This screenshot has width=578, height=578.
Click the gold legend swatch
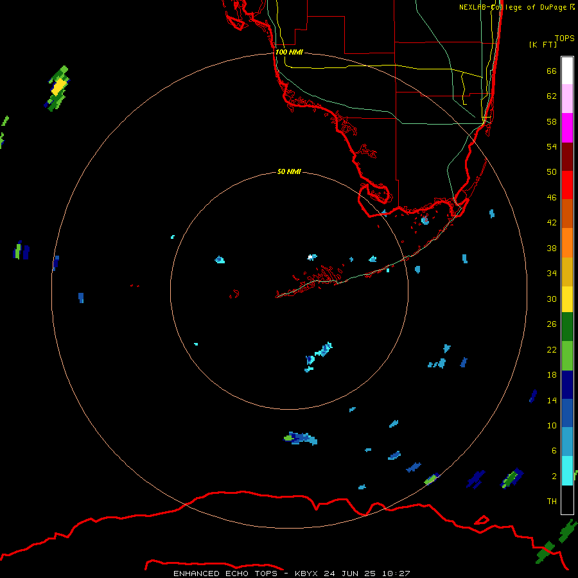click(567, 272)
